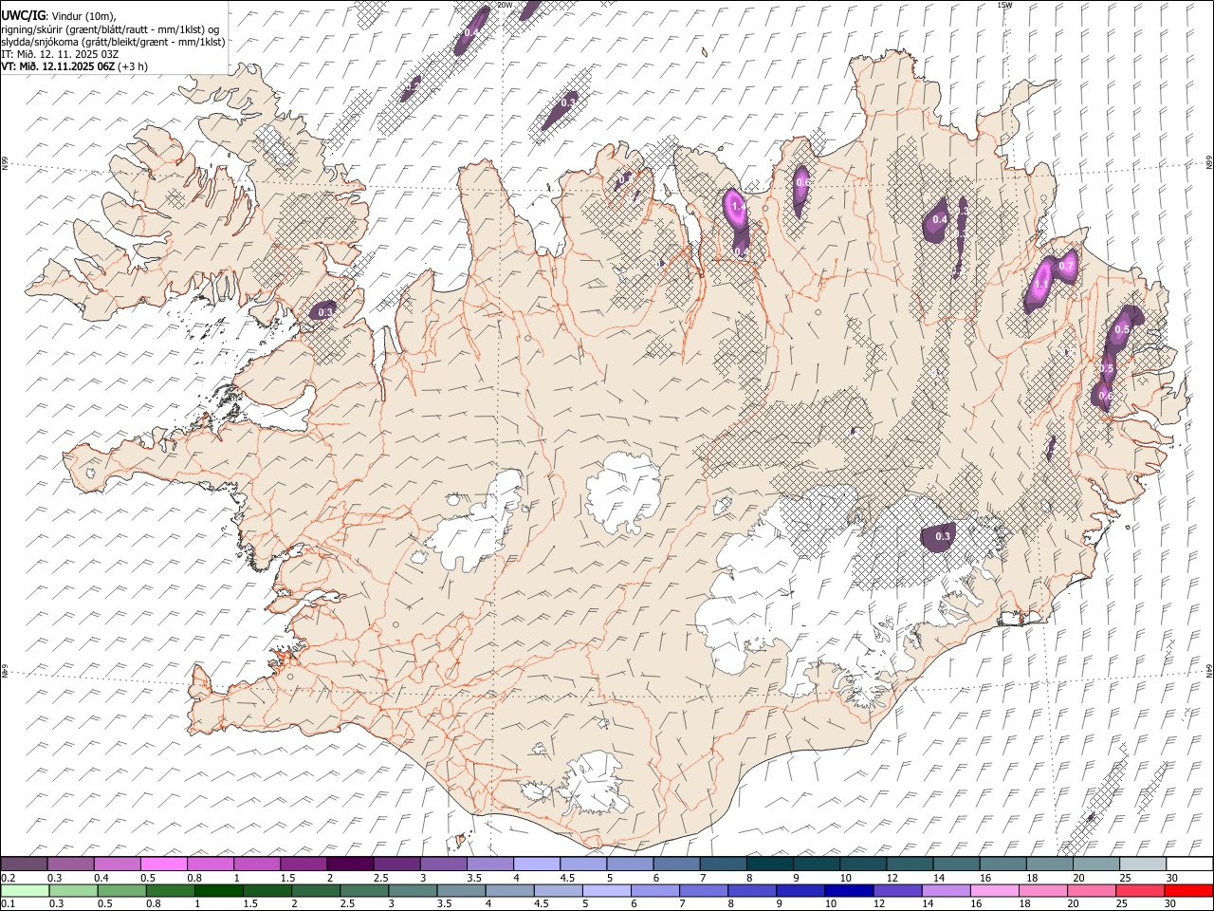Pick the crimson red swatch labeled 25
1214x911 pixels.
coord(1139,891)
